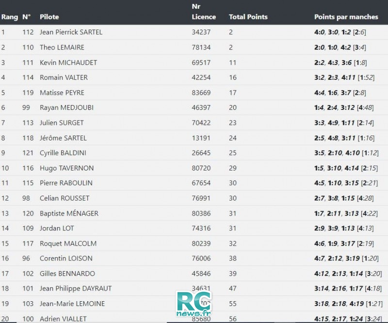Click the Points par manches header
This screenshot has height=323, width=388.
(346, 17)
